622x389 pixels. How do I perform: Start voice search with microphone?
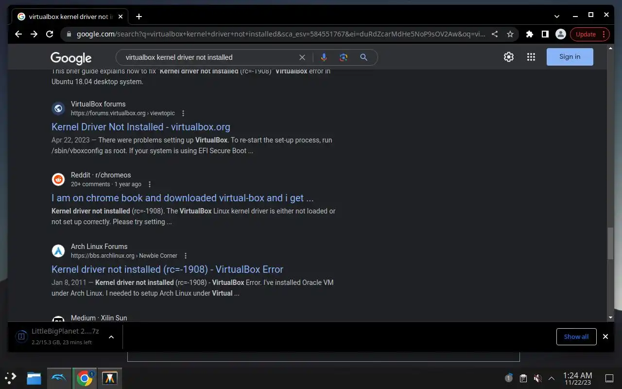coord(324,57)
